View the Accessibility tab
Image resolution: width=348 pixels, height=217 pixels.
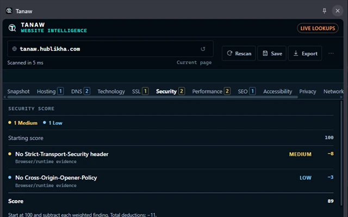pyautogui.click(x=277, y=92)
